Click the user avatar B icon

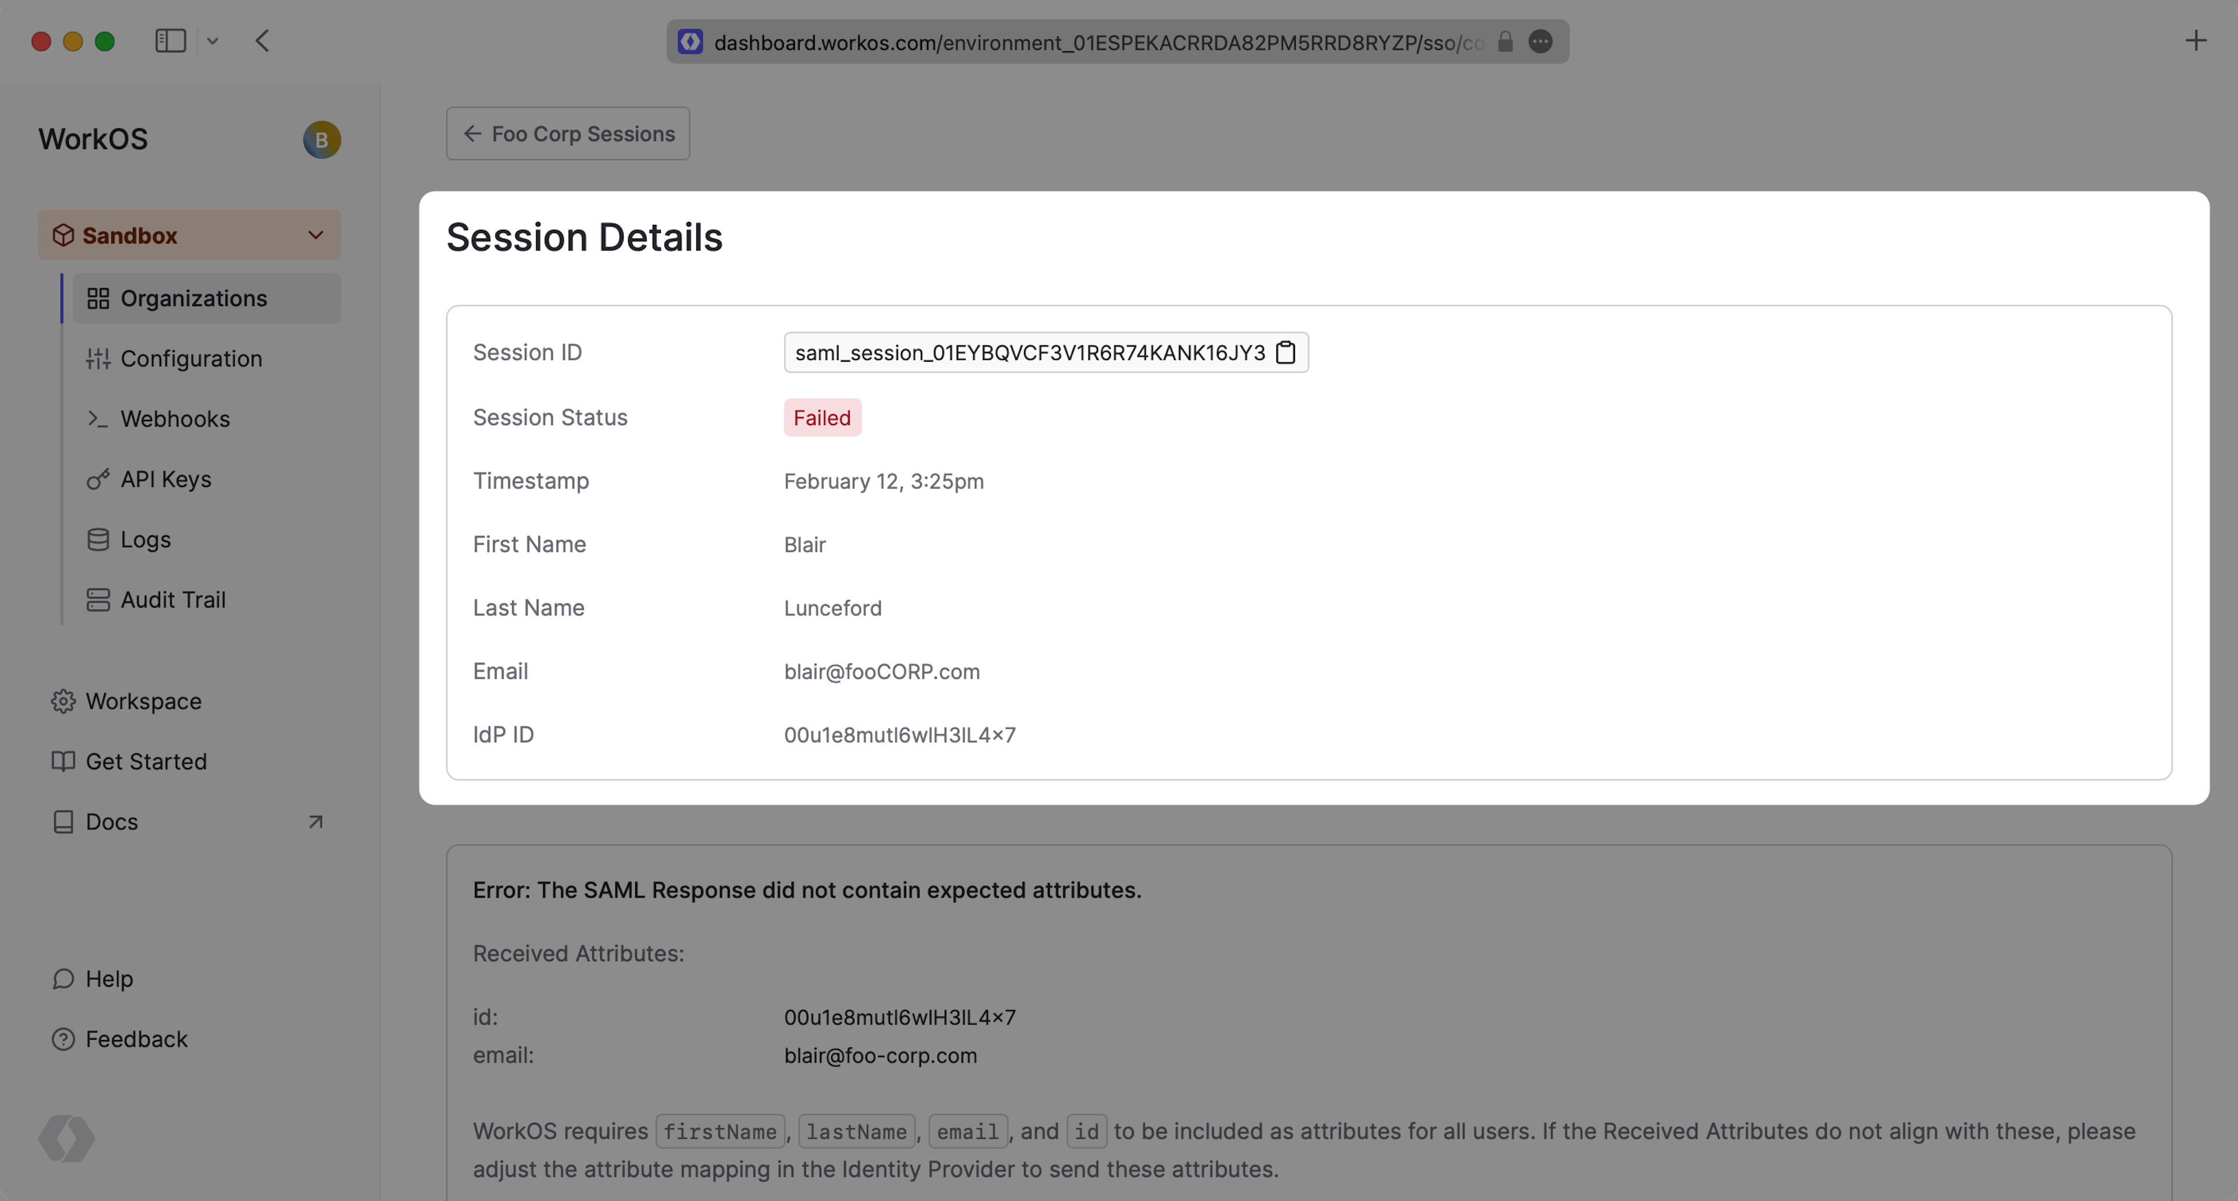click(322, 140)
